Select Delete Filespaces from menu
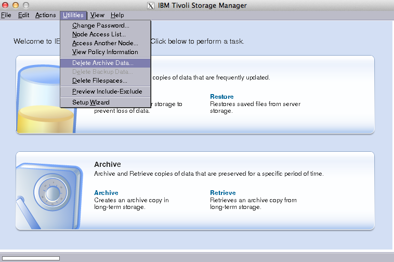 pos(100,81)
